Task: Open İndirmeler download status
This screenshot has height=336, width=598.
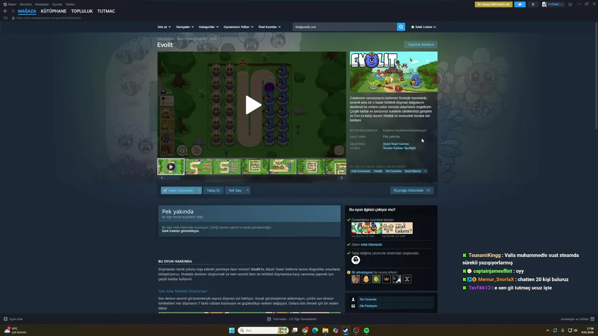Action: pos(292,319)
